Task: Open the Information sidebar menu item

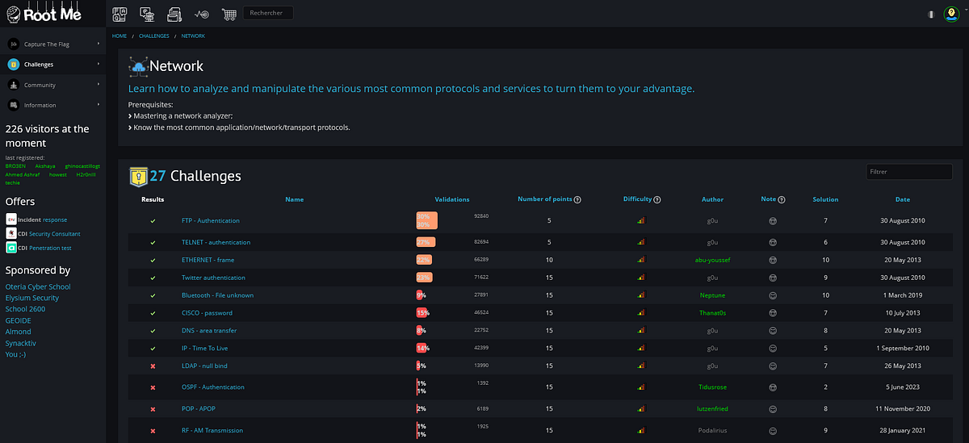Action: (53, 105)
